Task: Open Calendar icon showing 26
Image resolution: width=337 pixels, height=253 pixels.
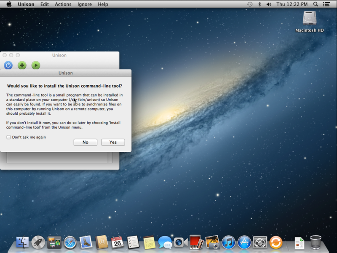Action: click(x=117, y=242)
